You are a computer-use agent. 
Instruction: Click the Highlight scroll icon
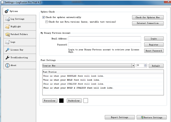[7, 27]
